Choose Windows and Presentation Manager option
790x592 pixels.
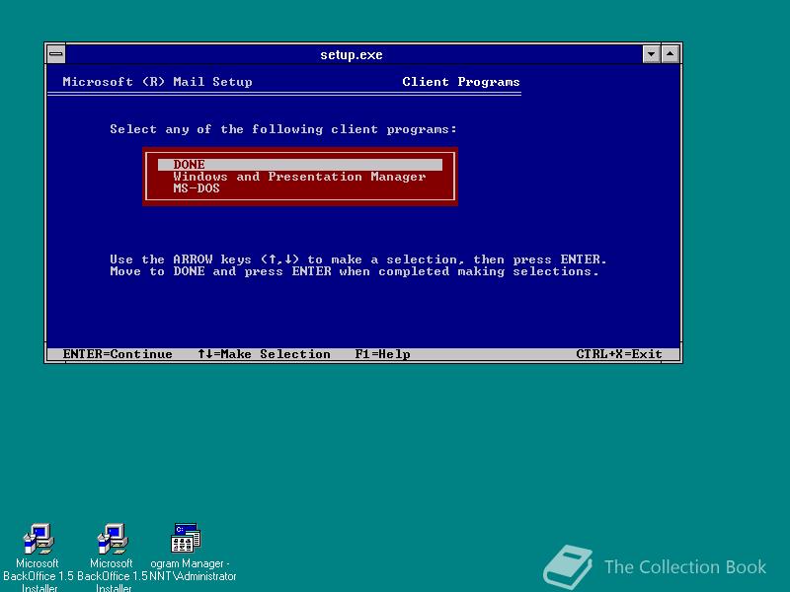299,177
